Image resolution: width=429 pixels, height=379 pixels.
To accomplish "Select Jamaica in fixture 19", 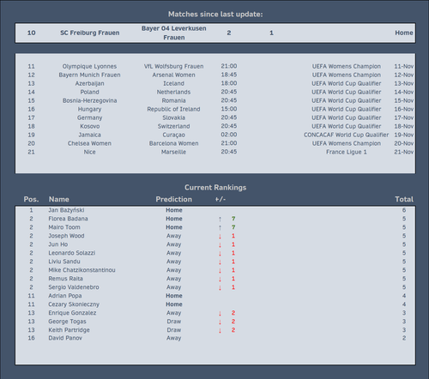I will click(89, 135).
